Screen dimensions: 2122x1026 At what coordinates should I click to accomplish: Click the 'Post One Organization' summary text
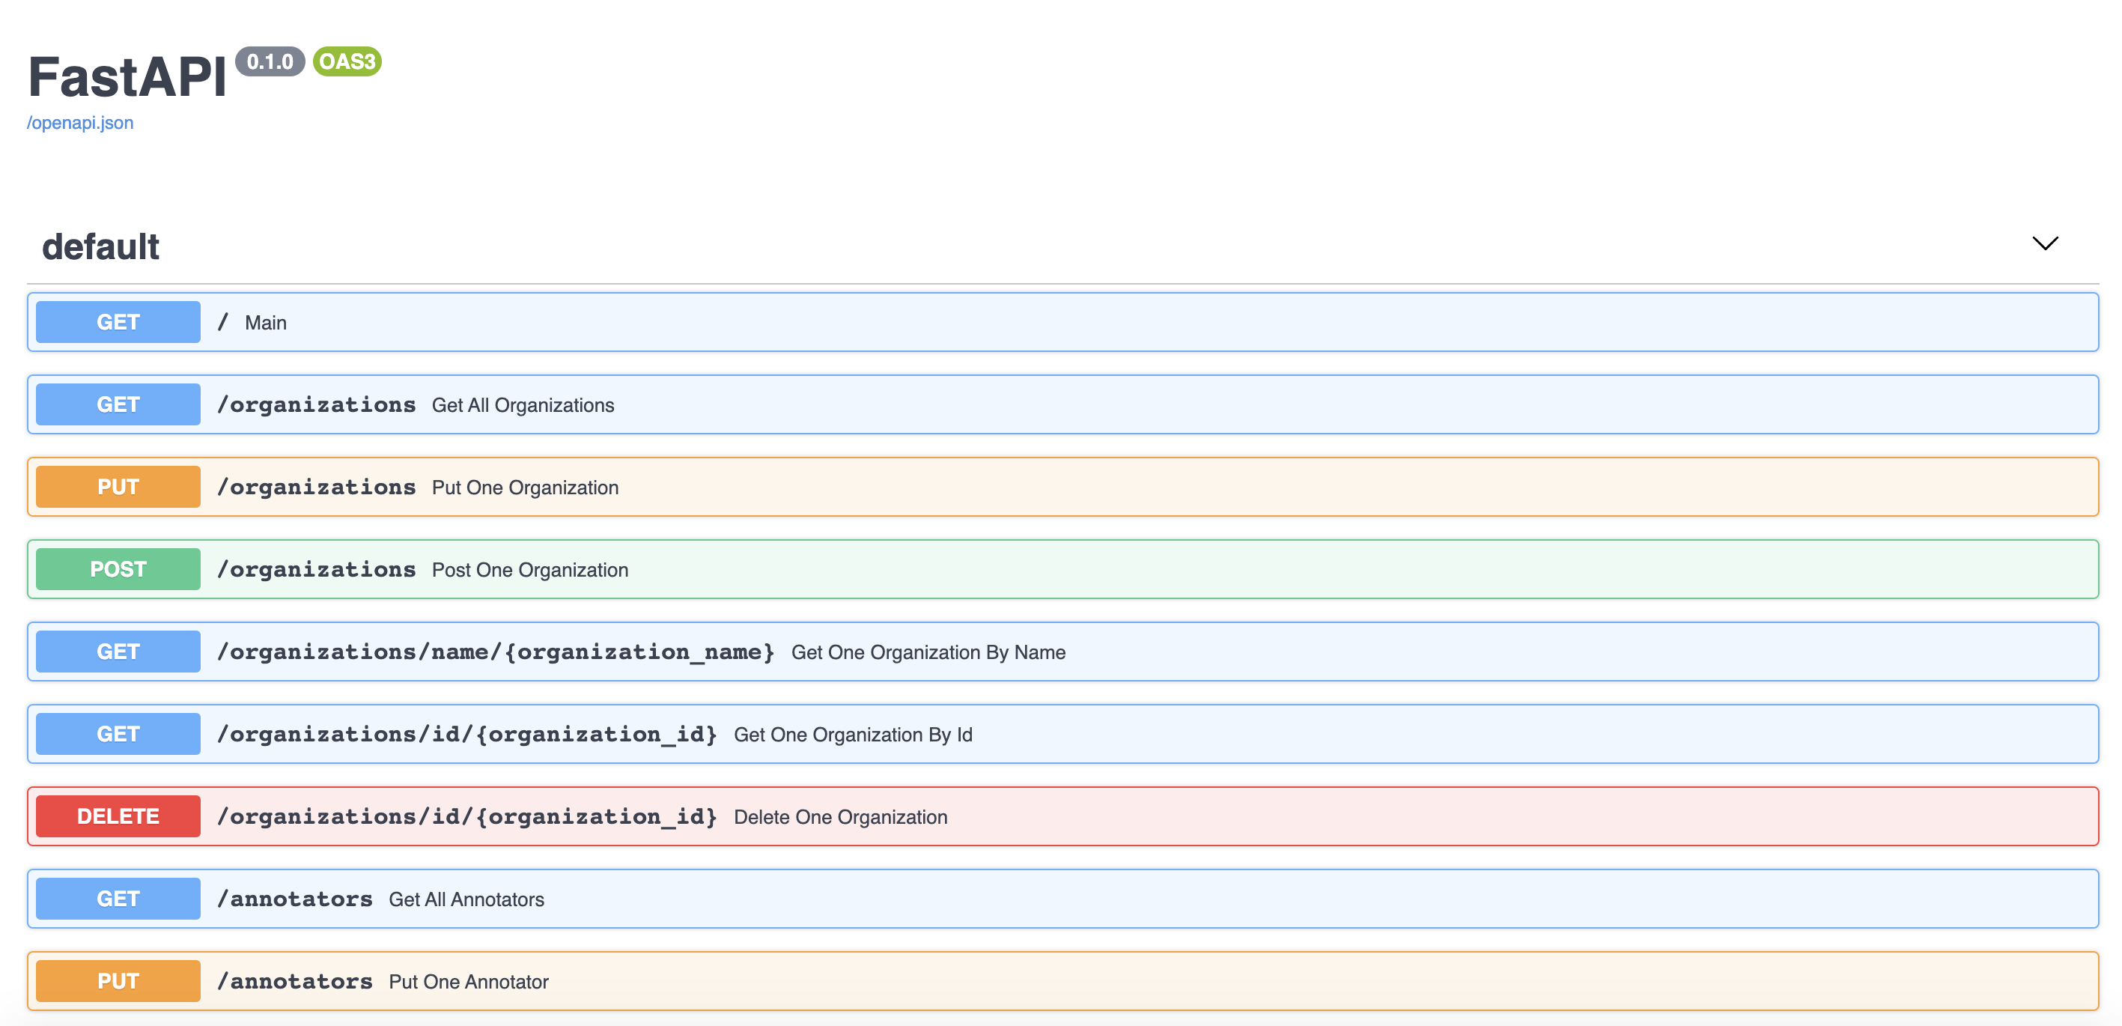coord(530,570)
